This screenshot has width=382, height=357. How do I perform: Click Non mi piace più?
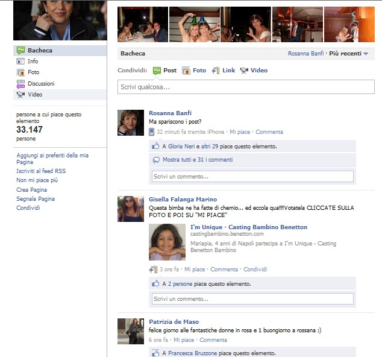click(x=37, y=180)
